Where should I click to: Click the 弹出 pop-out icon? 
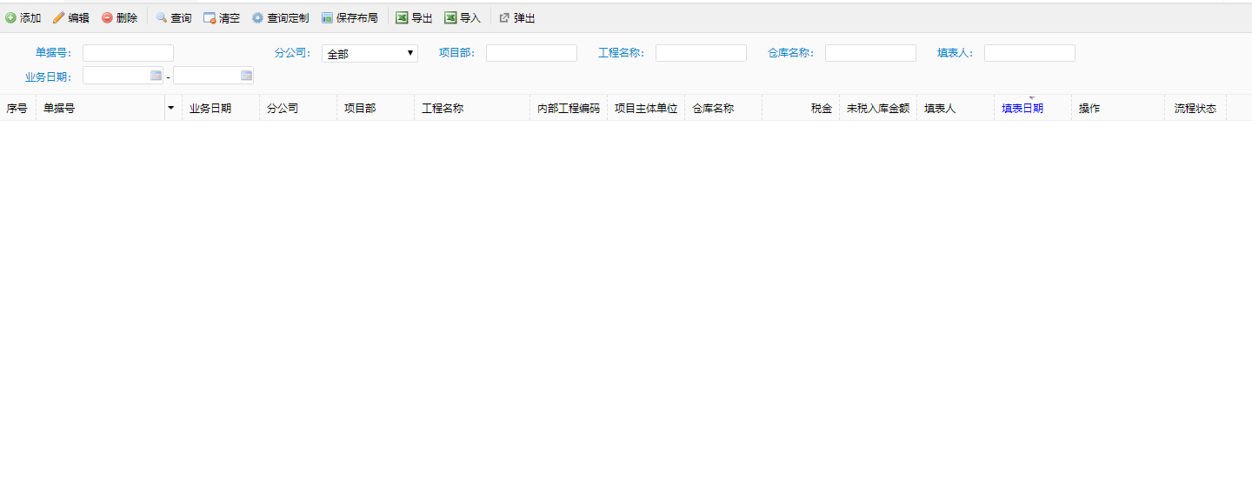click(504, 17)
